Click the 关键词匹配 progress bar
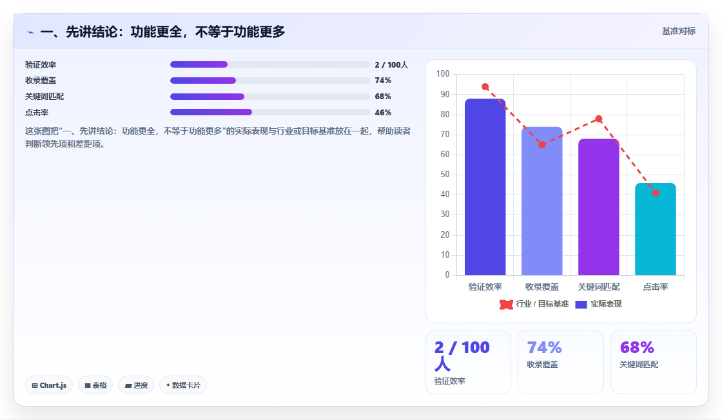The width and height of the screenshot is (722, 420). 270,97
